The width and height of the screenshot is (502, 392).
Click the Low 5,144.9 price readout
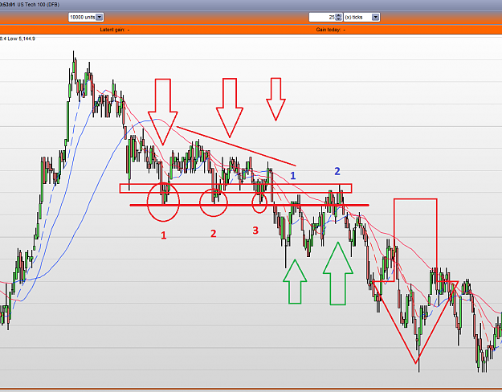coord(22,39)
